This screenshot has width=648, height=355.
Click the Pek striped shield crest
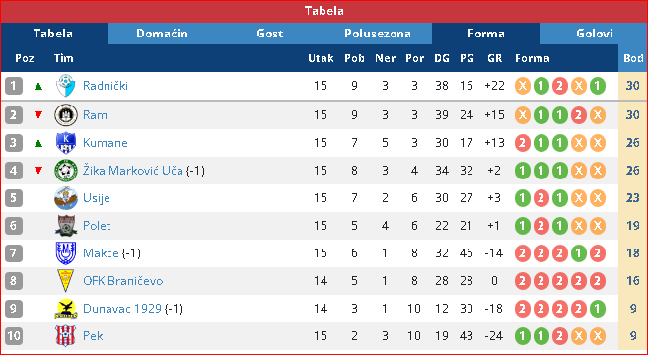tap(66, 336)
